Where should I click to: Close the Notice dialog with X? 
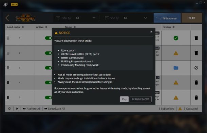pyautogui.click(x=151, y=32)
